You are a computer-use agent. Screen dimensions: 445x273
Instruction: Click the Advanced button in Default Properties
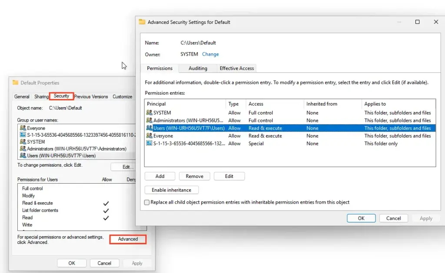128,239
